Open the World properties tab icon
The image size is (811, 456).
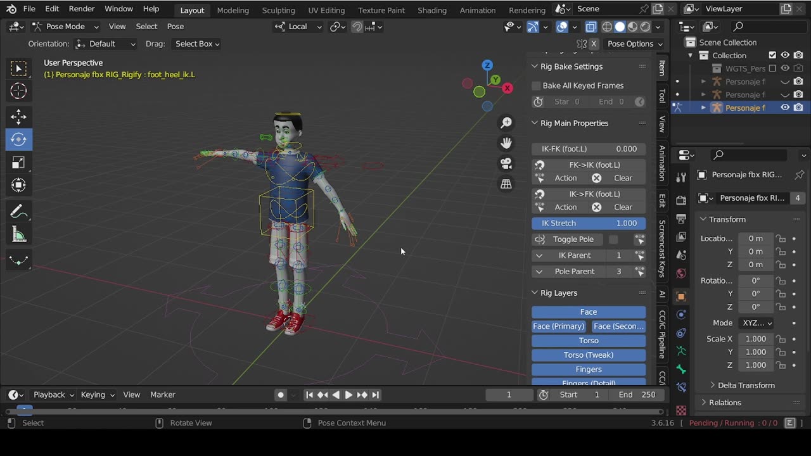(x=681, y=274)
